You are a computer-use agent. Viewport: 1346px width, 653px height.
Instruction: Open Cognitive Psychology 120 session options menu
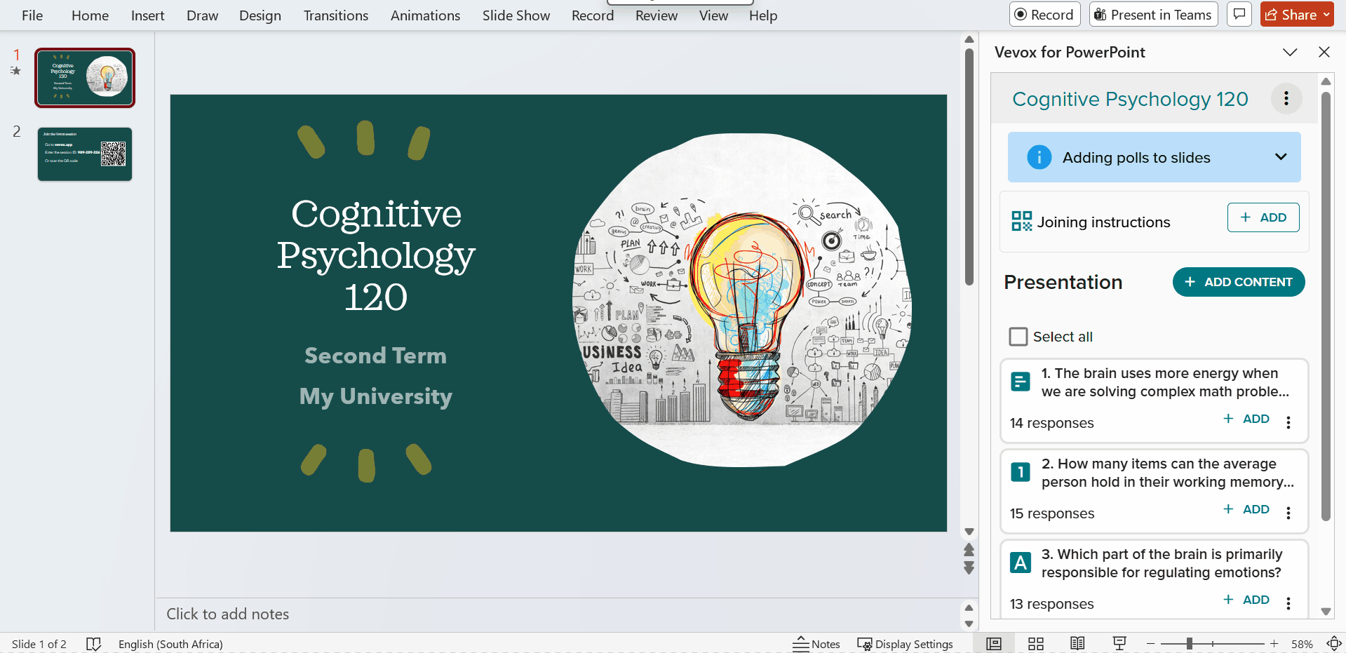[1286, 99]
